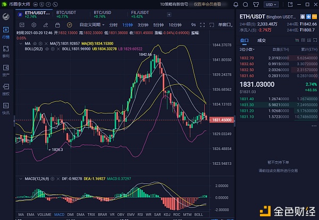Select the KDJ indicator button
Image resolution: width=319 pixels, height=220 pixels.
click(167, 214)
